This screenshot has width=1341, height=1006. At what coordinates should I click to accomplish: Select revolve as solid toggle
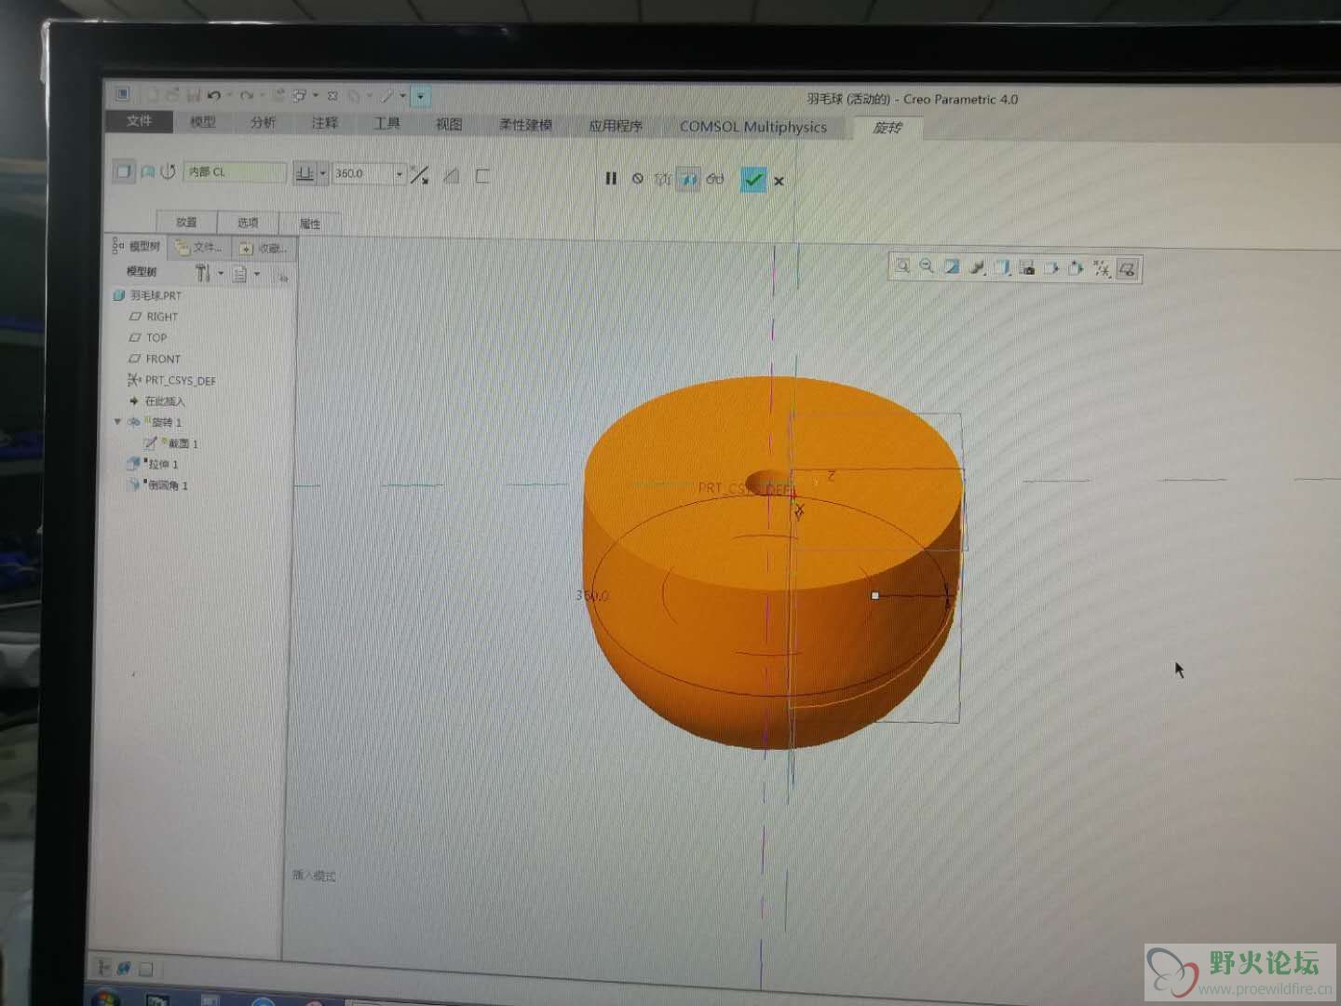click(124, 171)
